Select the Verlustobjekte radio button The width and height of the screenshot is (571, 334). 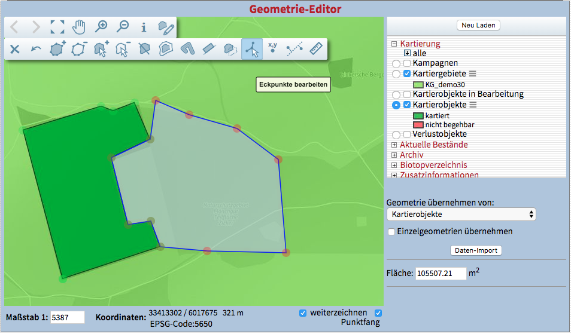pyautogui.click(x=396, y=135)
